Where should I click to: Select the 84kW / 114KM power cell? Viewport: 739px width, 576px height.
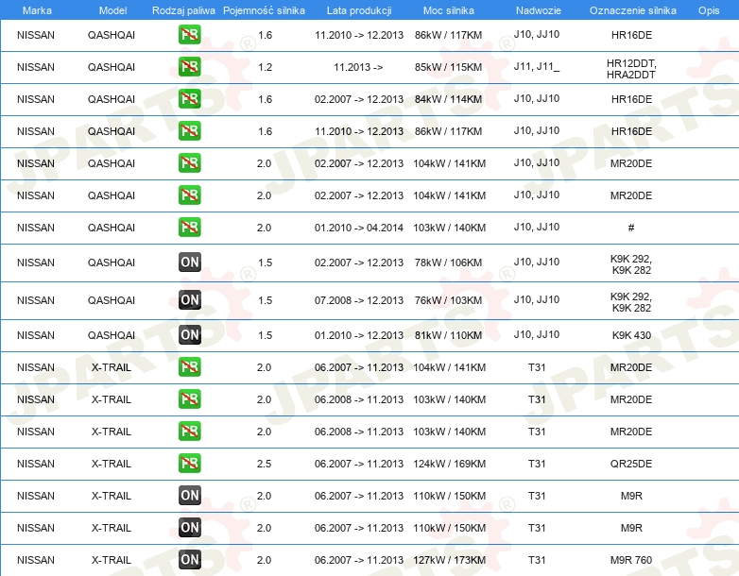449,99
